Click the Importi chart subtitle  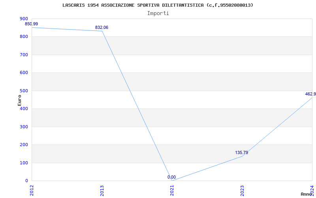pyautogui.click(x=158, y=13)
